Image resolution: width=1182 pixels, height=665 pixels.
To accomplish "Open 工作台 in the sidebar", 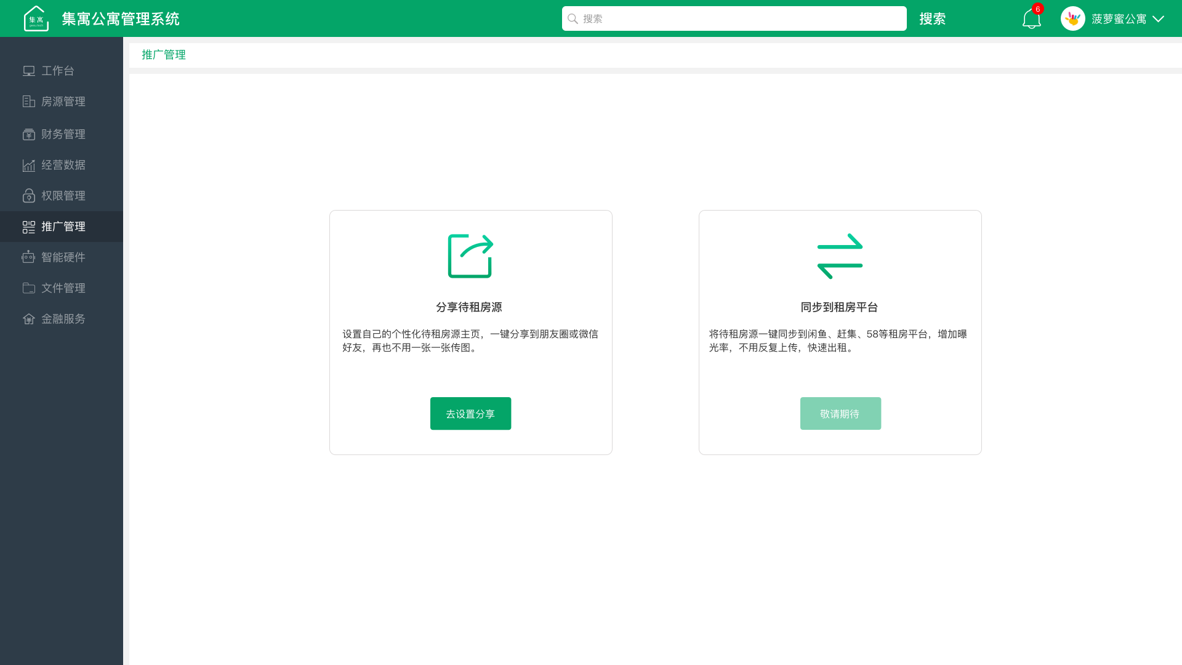I will tap(62, 71).
